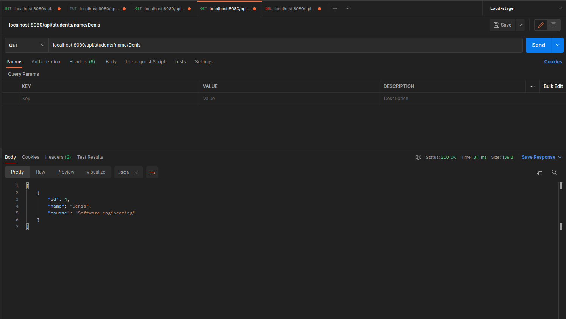Open the GET method dropdown

pyautogui.click(x=27, y=45)
